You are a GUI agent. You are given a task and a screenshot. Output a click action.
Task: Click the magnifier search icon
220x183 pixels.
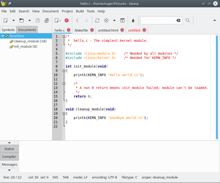pos(188,20)
